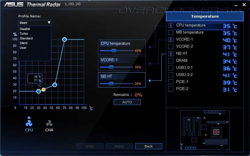Click the Undo button
This screenshot has height=156, width=250.
90,146
